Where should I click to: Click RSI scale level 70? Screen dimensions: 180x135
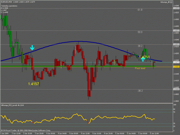click(x=174, y=112)
